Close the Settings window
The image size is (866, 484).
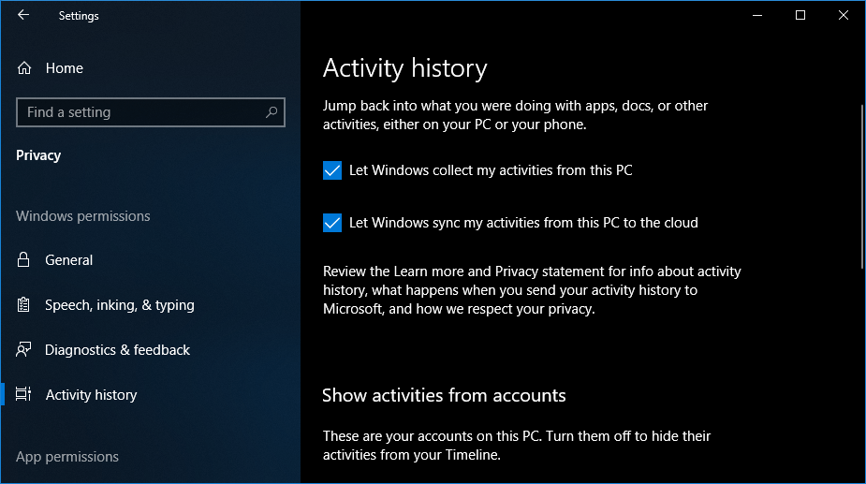coord(844,15)
